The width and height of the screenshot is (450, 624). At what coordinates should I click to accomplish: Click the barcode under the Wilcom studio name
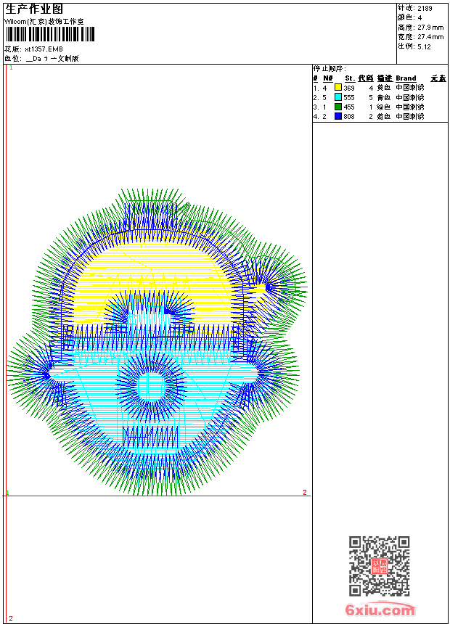click(50, 34)
